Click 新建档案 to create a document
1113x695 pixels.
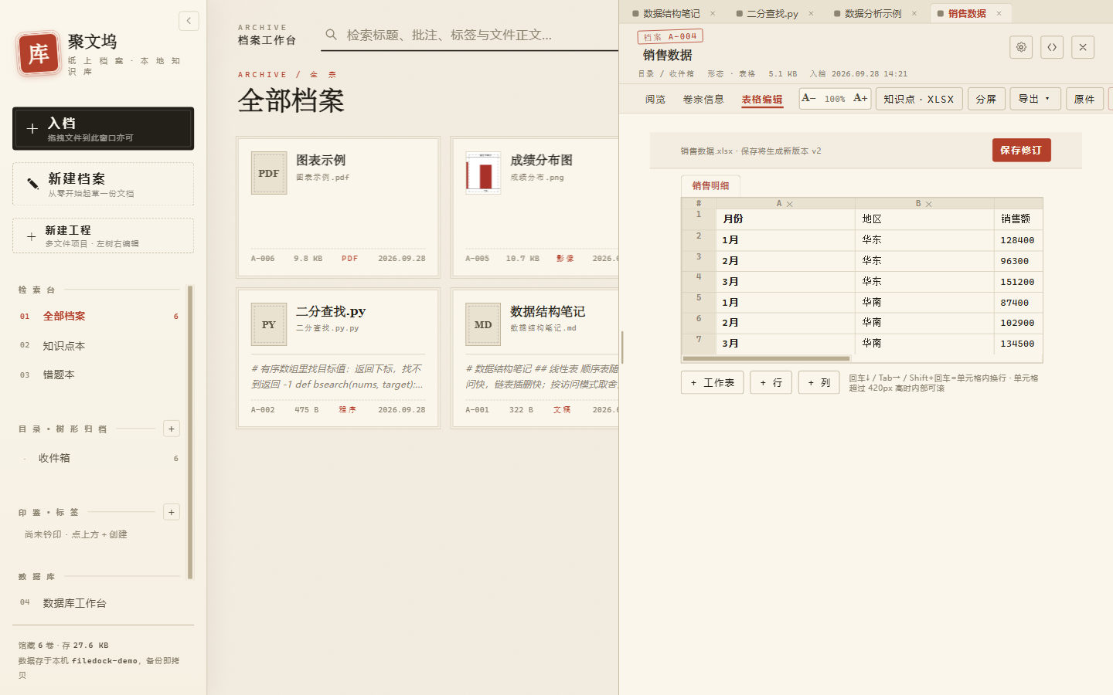104,184
